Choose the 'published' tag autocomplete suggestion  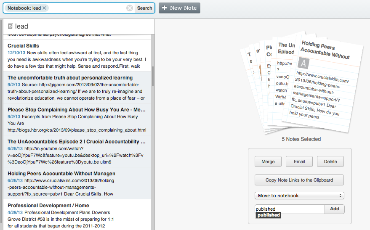pyautogui.click(x=269, y=215)
